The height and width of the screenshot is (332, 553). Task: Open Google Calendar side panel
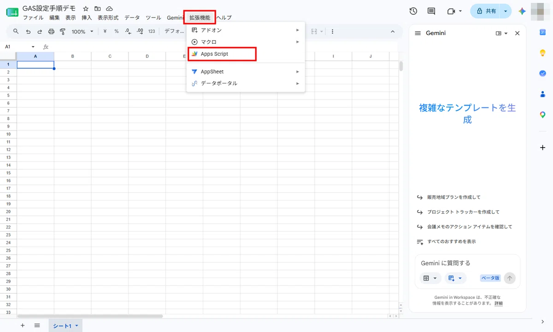543,32
